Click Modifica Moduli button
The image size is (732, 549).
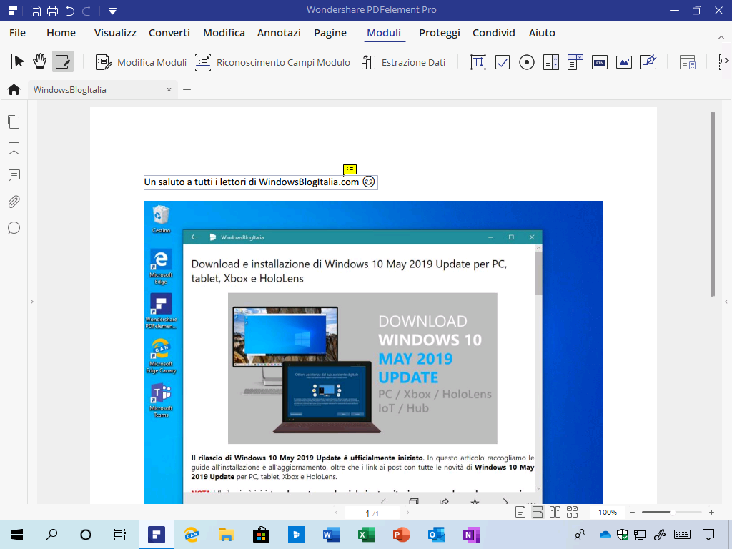(141, 62)
